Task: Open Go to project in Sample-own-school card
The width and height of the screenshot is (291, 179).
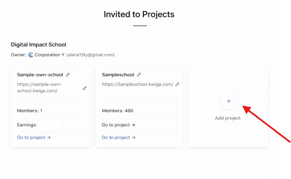Action: (x=34, y=137)
